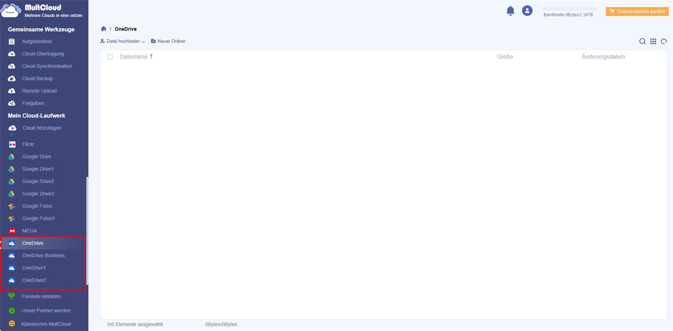The image size is (673, 331).
Task: Click the Freunde einladen trophy icon
Action: click(x=12, y=297)
